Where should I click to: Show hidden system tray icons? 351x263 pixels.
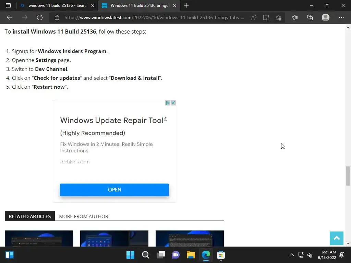click(x=291, y=255)
